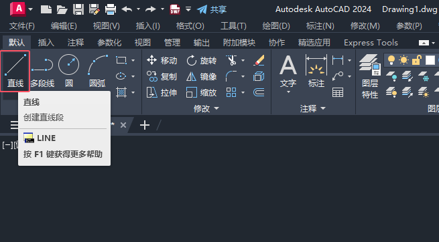Click the Undo arrow
This screenshot has height=242, width=439.
pos(127,9)
